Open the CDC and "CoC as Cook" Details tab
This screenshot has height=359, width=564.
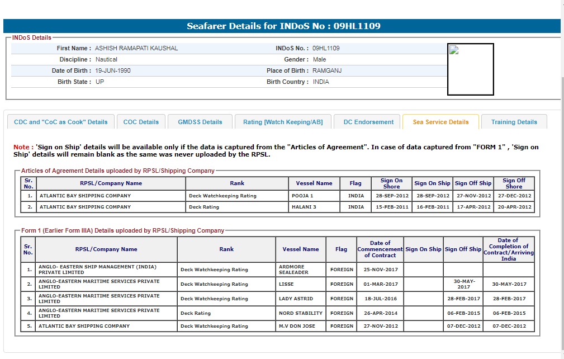pyautogui.click(x=60, y=122)
